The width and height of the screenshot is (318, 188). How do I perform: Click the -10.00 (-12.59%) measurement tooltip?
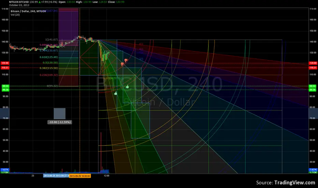[60, 122]
